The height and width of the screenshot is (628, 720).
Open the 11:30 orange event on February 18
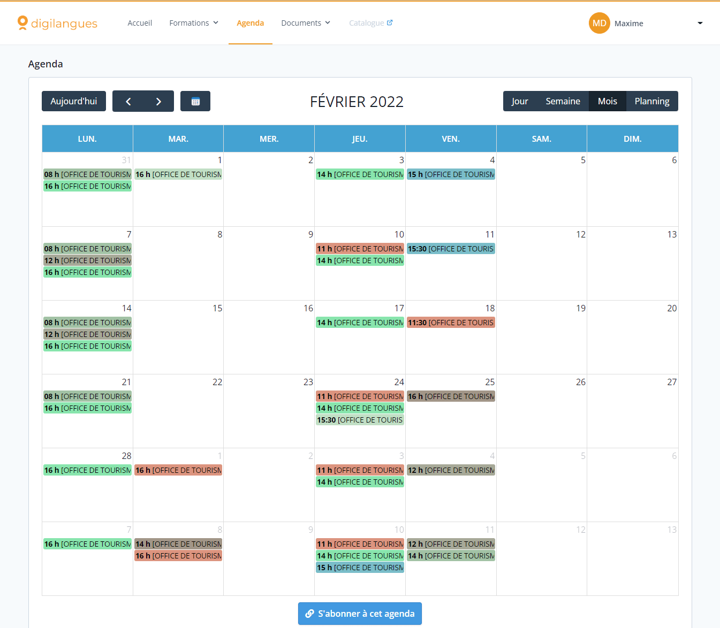tap(451, 323)
